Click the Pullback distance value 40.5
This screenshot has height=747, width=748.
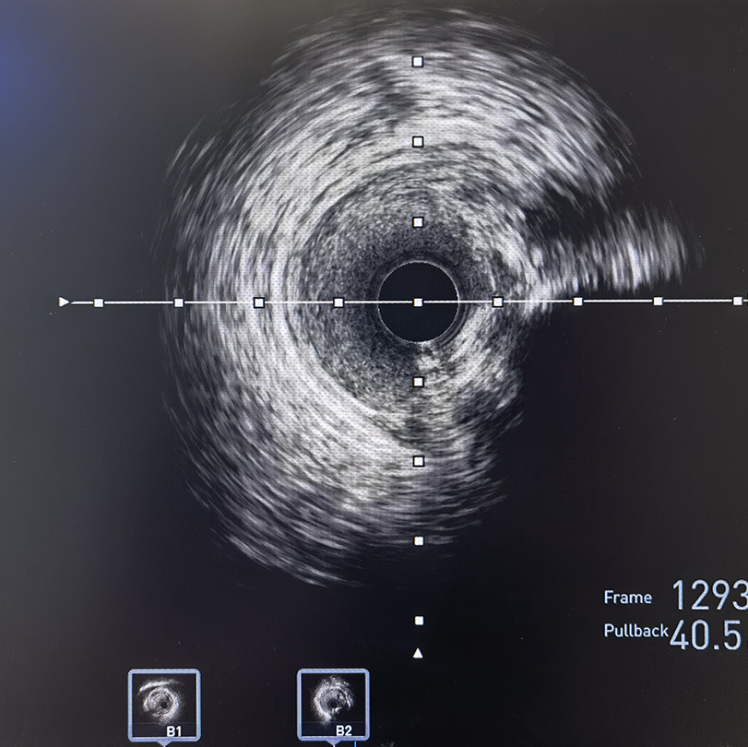tap(706, 634)
